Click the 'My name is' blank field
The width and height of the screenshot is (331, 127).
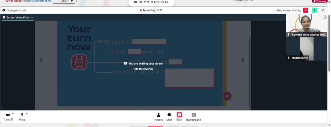tap(149, 42)
